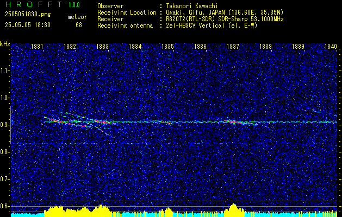Viewport: 342px width, 217px height.
Task: Click the Receiving Location label
Action: click(x=127, y=12)
